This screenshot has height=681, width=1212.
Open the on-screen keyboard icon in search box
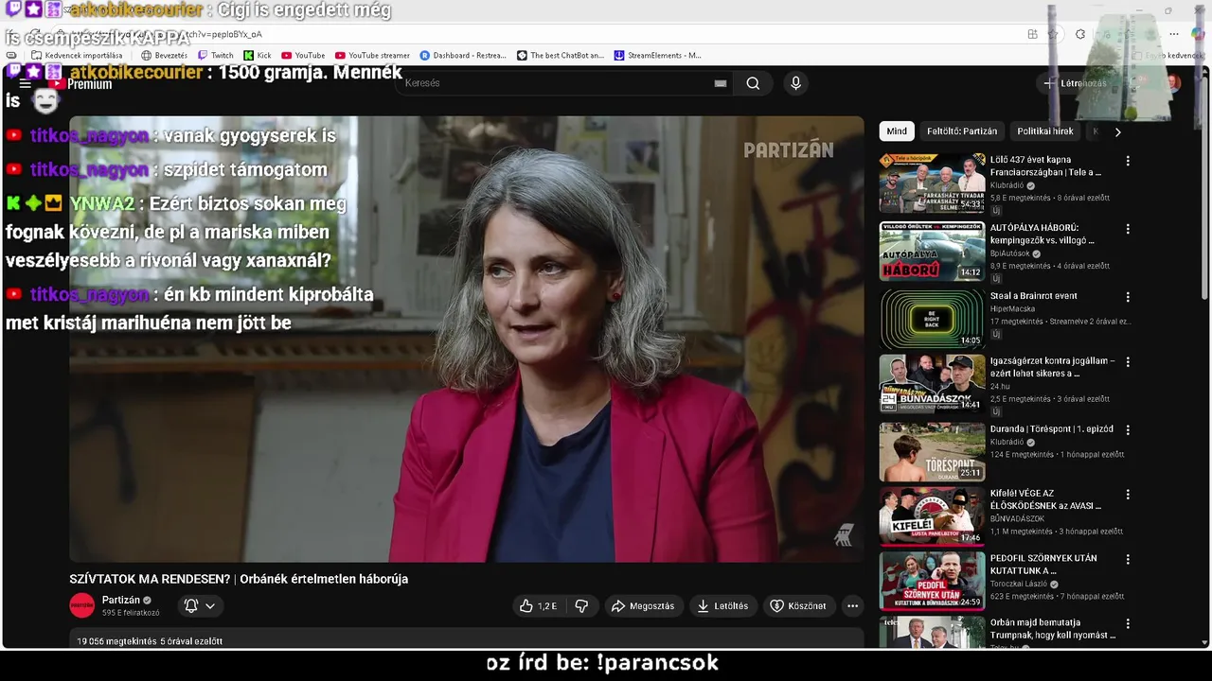(x=721, y=83)
